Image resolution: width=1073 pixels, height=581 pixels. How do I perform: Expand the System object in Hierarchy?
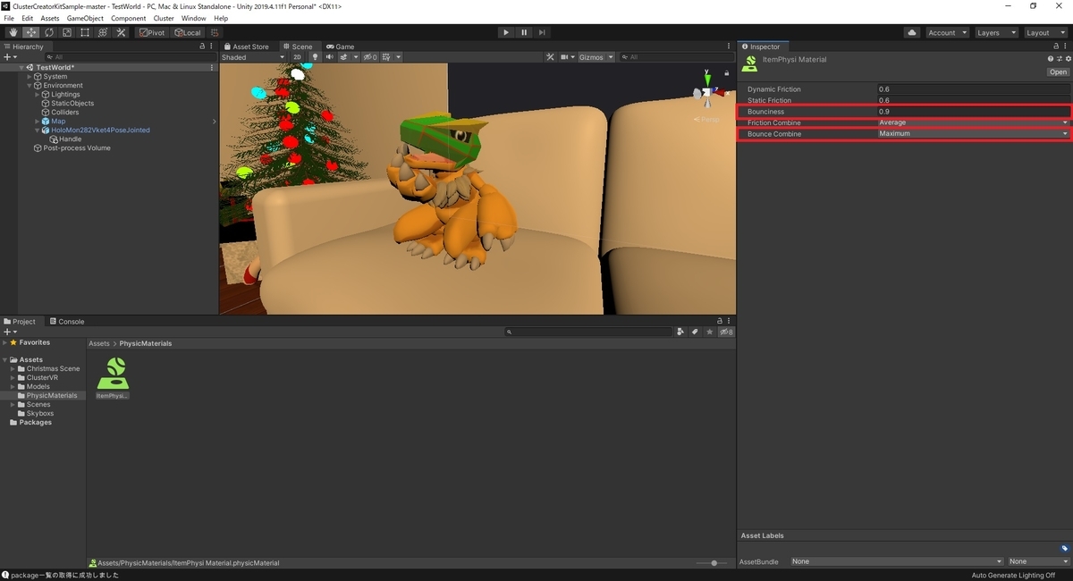(30, 77)
